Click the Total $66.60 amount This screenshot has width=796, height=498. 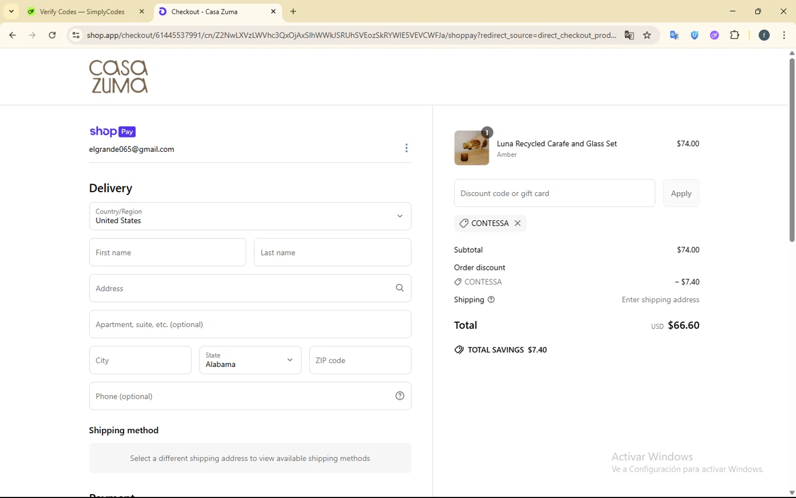pos(683,325)
